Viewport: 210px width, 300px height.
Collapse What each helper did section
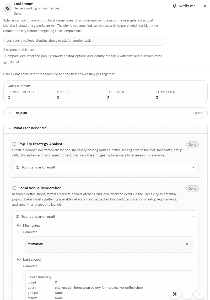click(10, 128)
